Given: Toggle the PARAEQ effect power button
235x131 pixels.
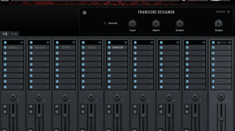Looking at the screenshot, I should coord(83,47).
